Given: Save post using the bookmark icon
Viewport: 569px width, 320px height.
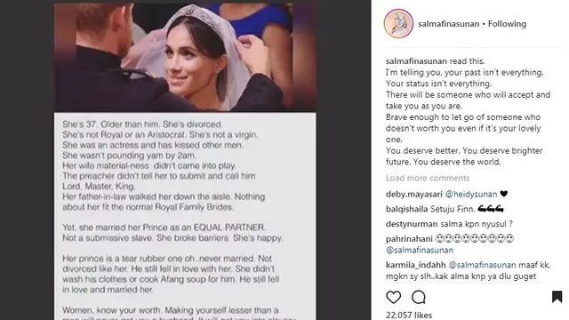Looking at the screenshot, I should coord(557,297).
